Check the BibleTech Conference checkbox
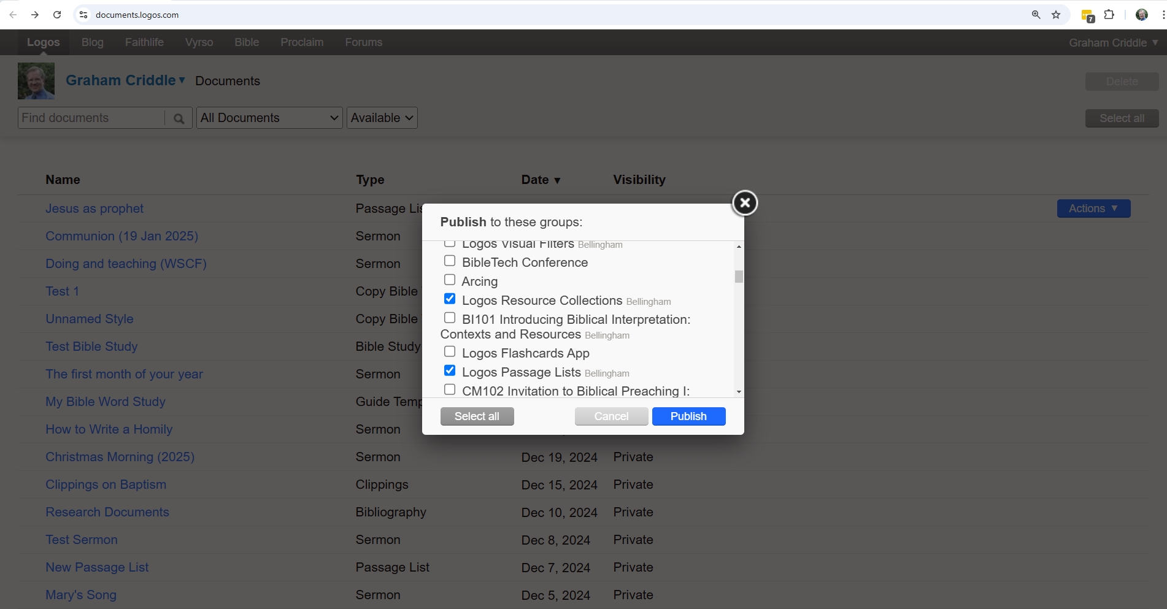1167x609 pixels. pos(450,261)
